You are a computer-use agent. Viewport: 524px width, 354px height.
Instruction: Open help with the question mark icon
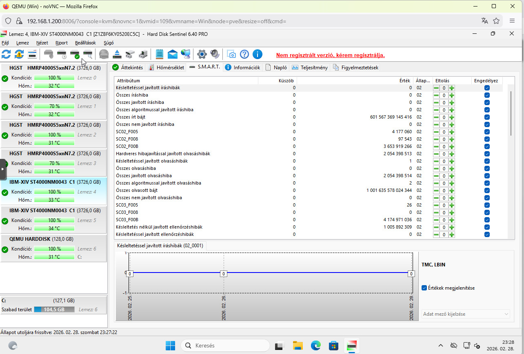pyautogui.click(x=244, y=54)
